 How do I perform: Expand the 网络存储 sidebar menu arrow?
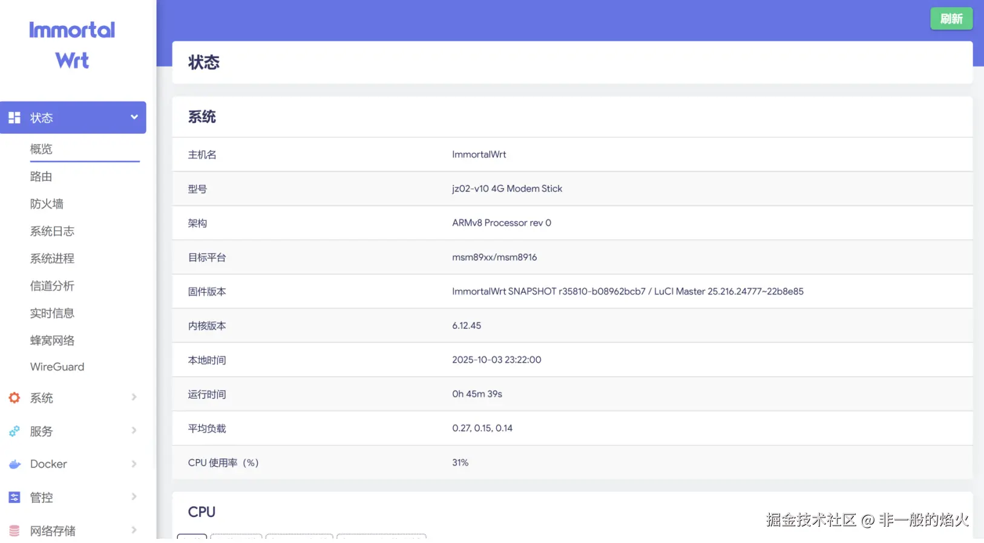pos(134,530)
